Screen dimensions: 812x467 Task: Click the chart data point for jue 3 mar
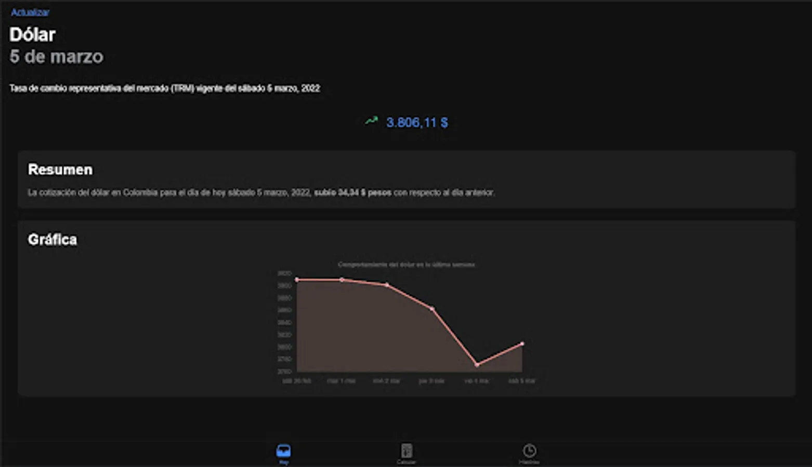pos(432,309)
